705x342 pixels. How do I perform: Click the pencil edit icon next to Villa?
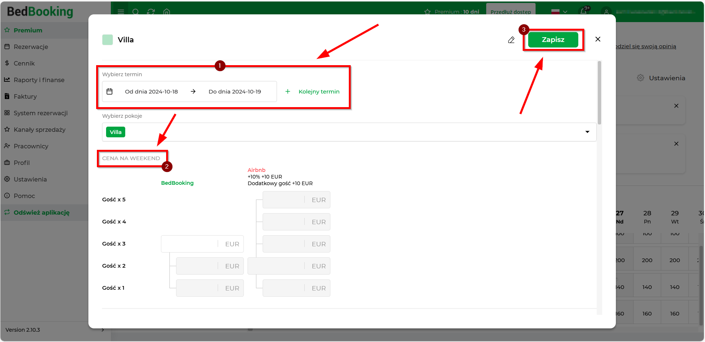[511, 40]
